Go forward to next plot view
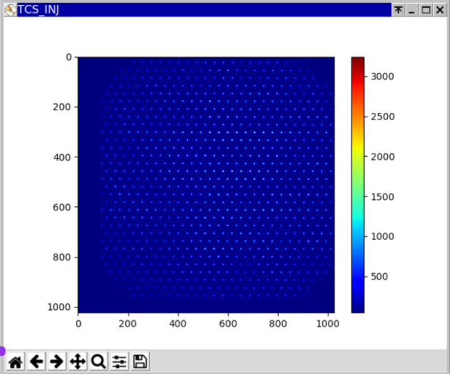The height and width of the screenshot is (374, 450). pos(57,361)
